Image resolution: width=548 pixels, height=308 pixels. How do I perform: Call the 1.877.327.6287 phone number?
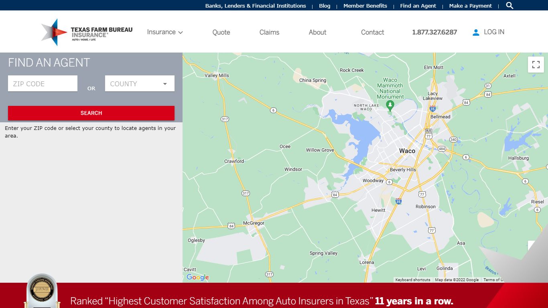point(434,32)
